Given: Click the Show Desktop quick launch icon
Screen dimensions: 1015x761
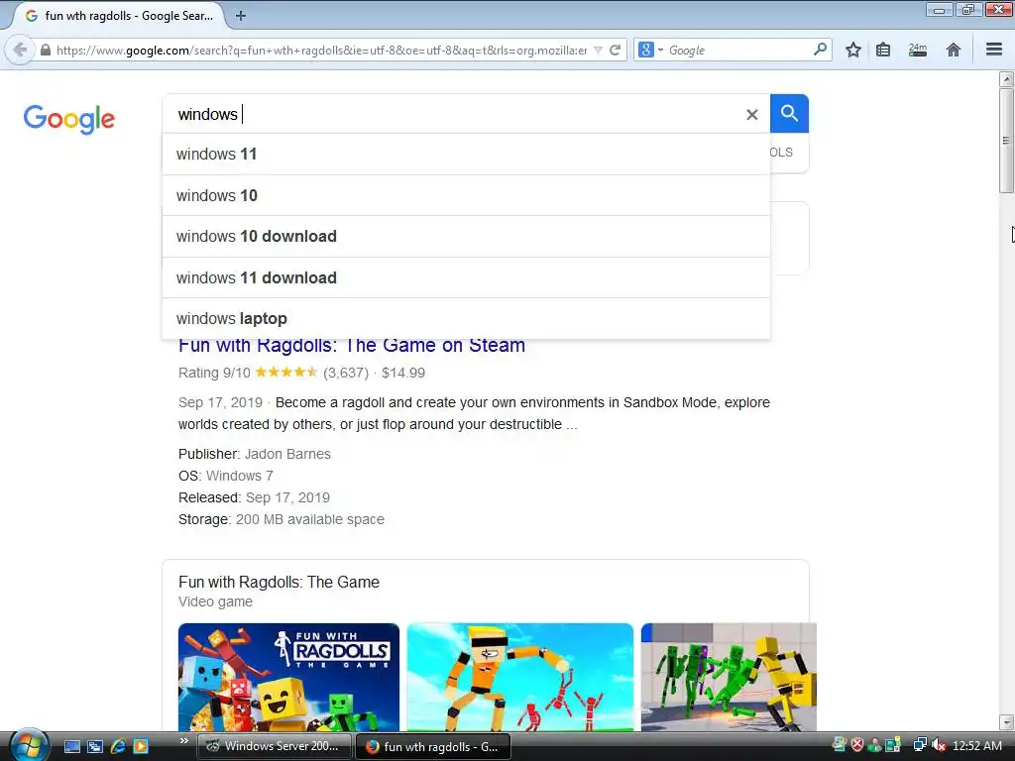Looking at the screenshot, I should tap(71, 746).
